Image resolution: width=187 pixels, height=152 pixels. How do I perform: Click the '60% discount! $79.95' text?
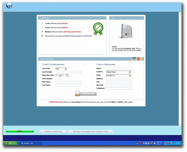tap(72, 32)
